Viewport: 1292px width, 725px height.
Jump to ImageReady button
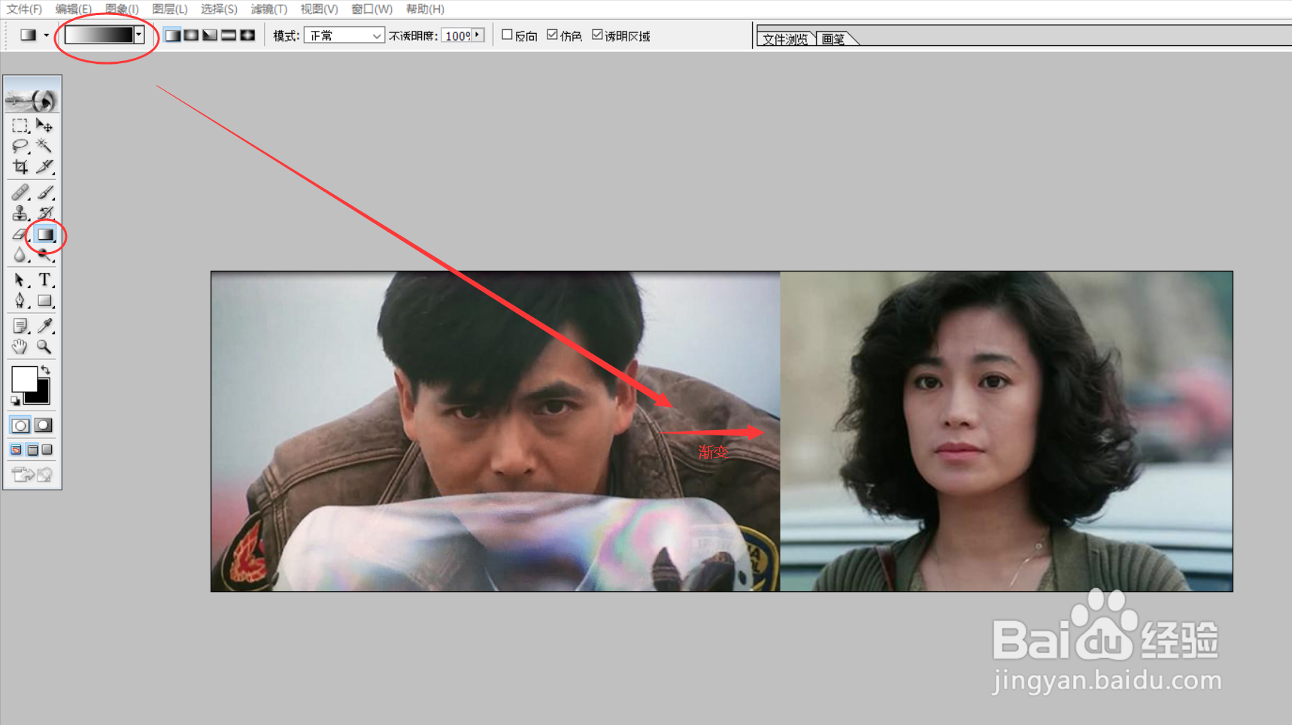click(x=32, y=475)
